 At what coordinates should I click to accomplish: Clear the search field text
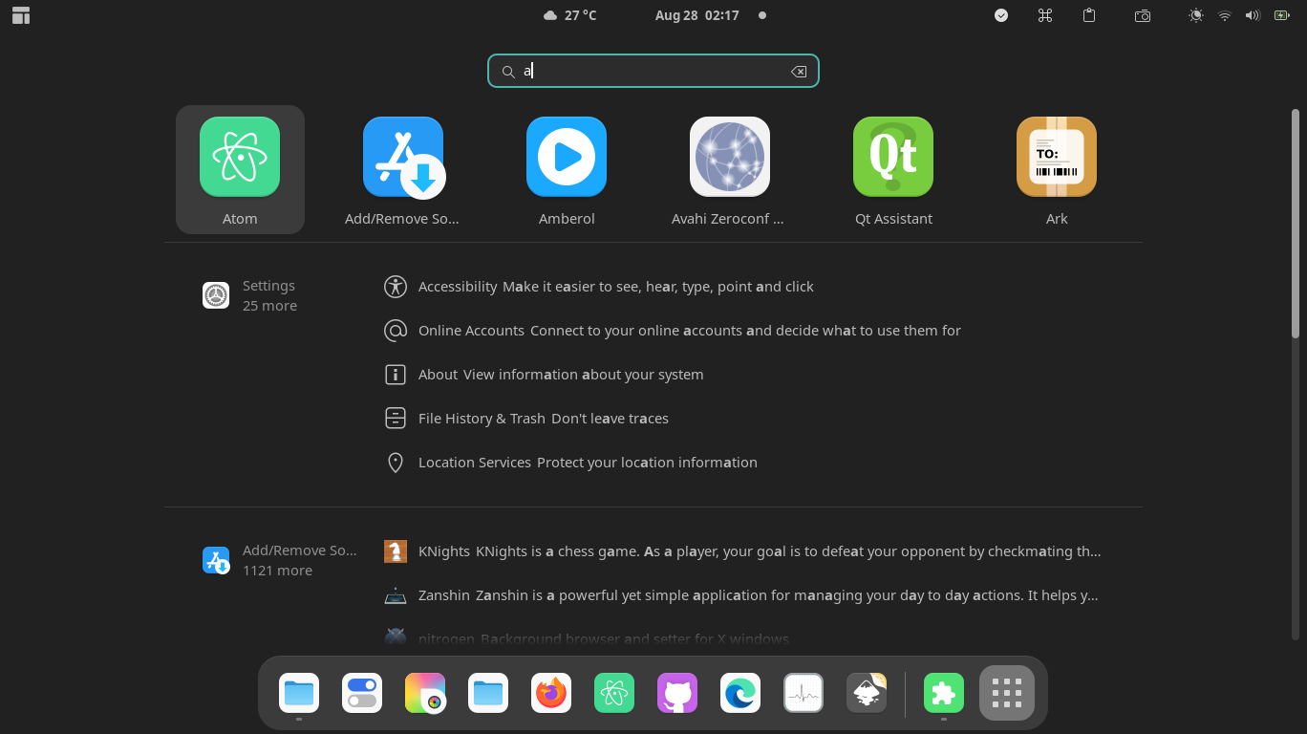click(x=799, y=72)
